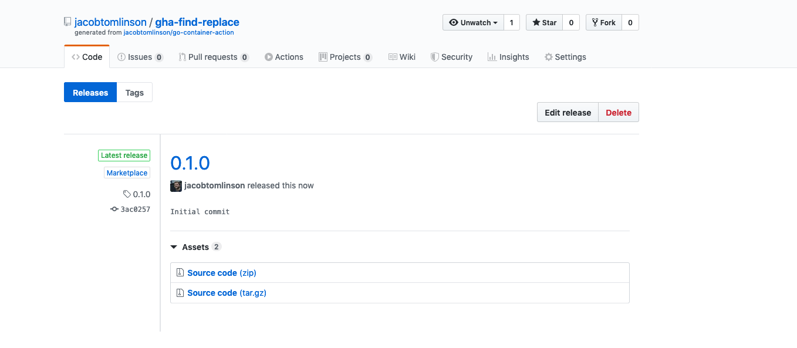Switch to the Issues tab
Image resolution: width=797 pixels, height=348 pixels.
(x=140, y=57)
